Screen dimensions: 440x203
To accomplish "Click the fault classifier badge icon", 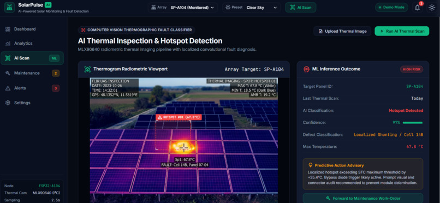I will pyautogui.click(x=84, y=30).
